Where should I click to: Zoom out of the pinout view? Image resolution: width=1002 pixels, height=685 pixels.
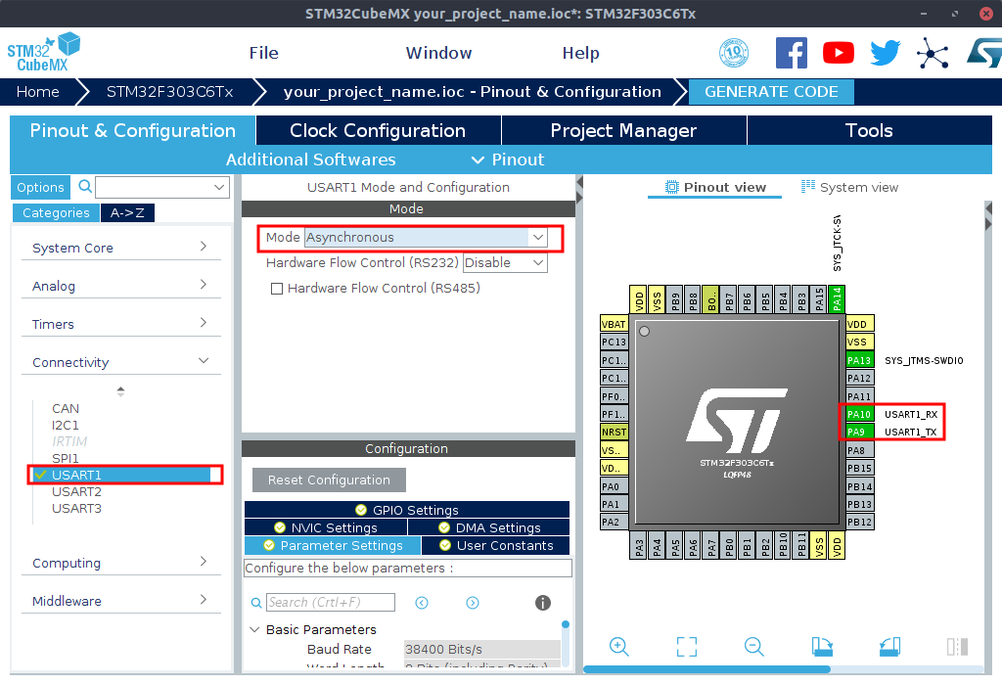tap(753, 646)
